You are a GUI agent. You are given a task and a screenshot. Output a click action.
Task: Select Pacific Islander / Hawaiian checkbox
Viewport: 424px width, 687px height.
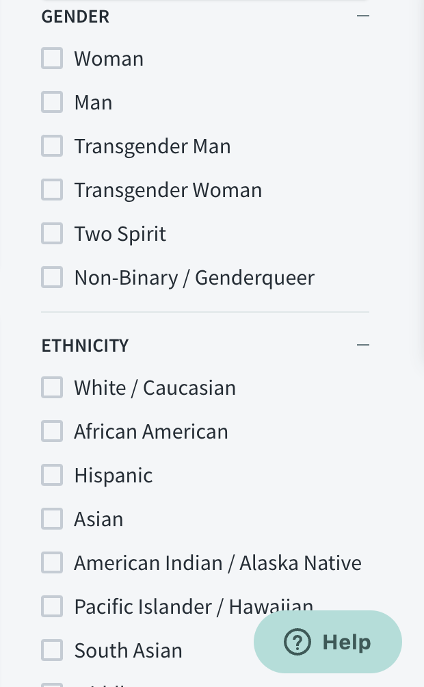pyautogui.click(x=52, y=607)
